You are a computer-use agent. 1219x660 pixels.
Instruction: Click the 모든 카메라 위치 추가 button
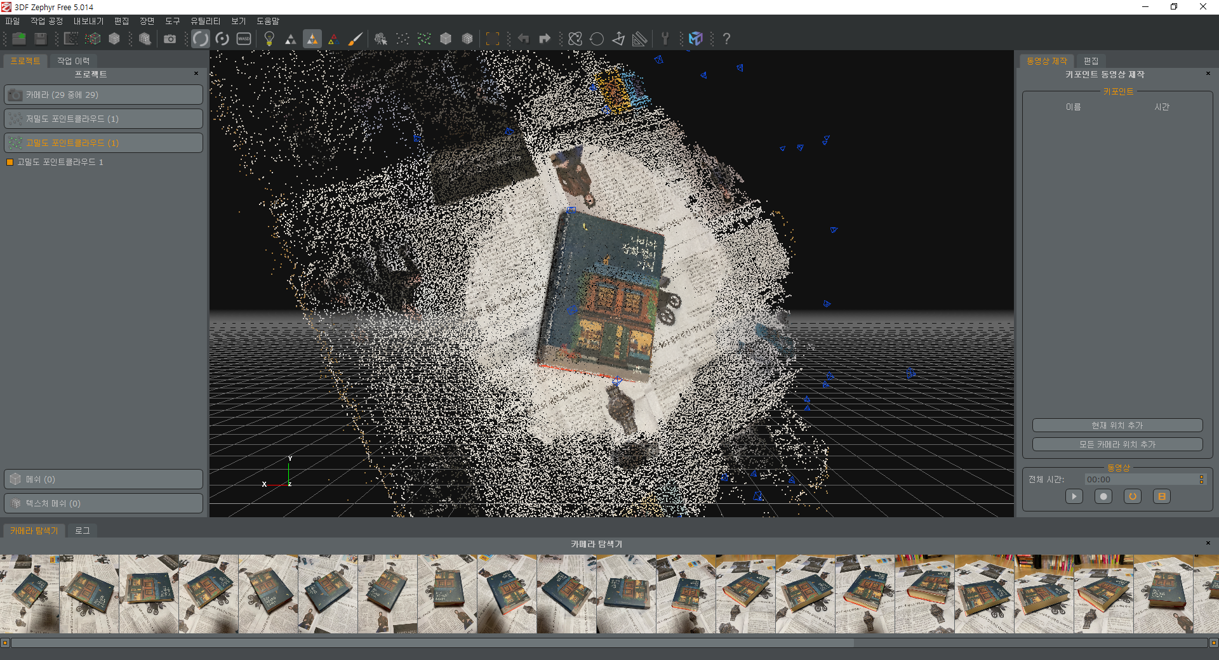tap(1117, 444)
